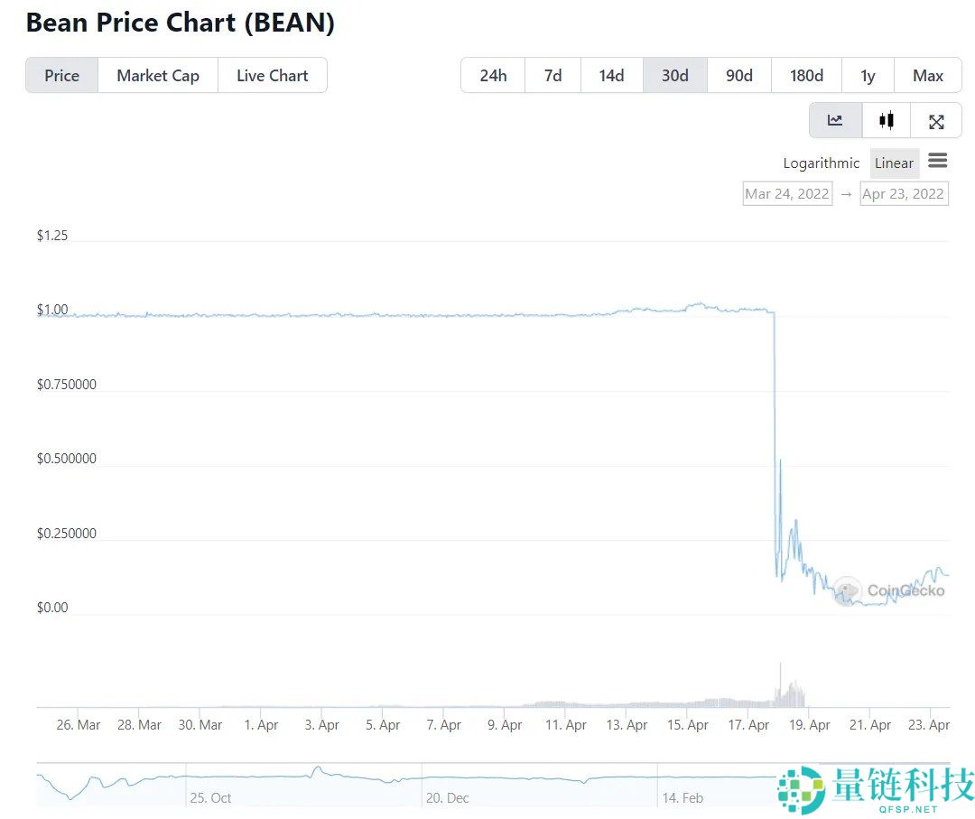Select the 1y time range

[868, 76]
